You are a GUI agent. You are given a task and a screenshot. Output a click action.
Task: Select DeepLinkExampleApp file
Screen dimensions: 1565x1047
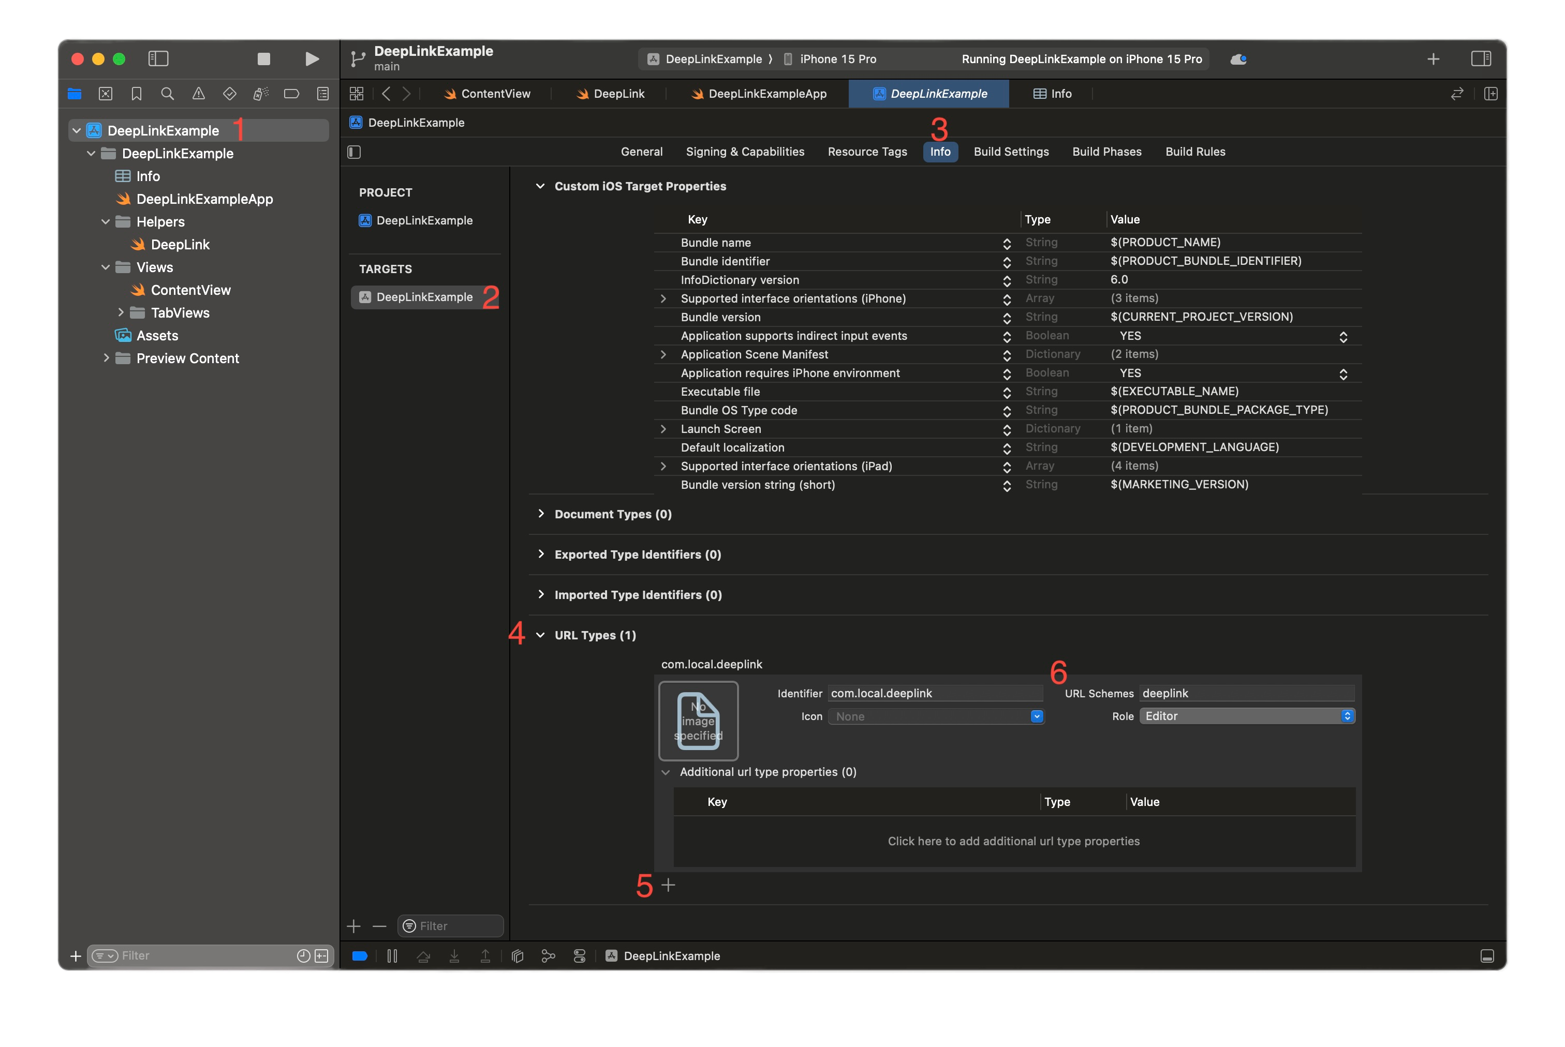205,199
